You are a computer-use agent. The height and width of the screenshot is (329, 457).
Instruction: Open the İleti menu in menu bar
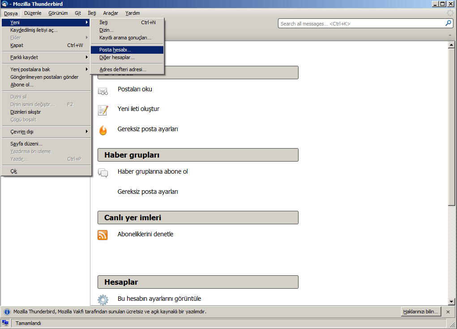[92, 13]
